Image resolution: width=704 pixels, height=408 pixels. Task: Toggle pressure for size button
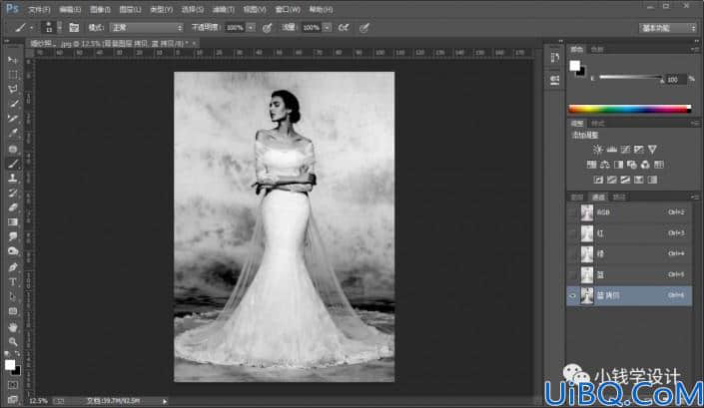[x=364, y=28]
